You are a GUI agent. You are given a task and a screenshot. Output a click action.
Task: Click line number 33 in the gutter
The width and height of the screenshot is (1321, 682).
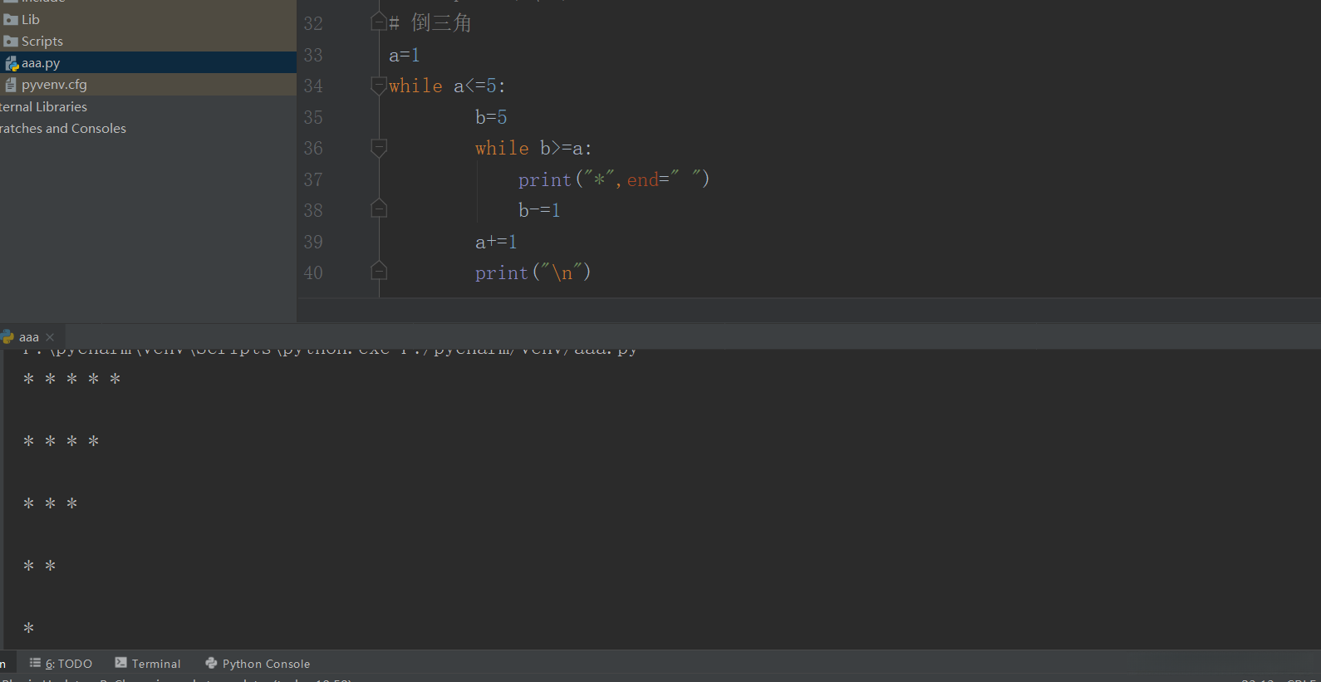point(313,55)
